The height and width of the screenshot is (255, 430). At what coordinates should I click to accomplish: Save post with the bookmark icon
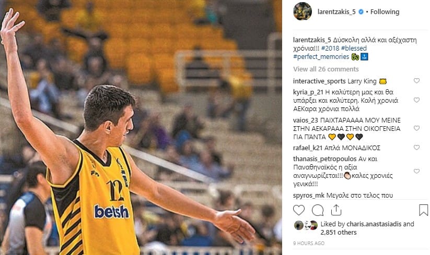423,210
